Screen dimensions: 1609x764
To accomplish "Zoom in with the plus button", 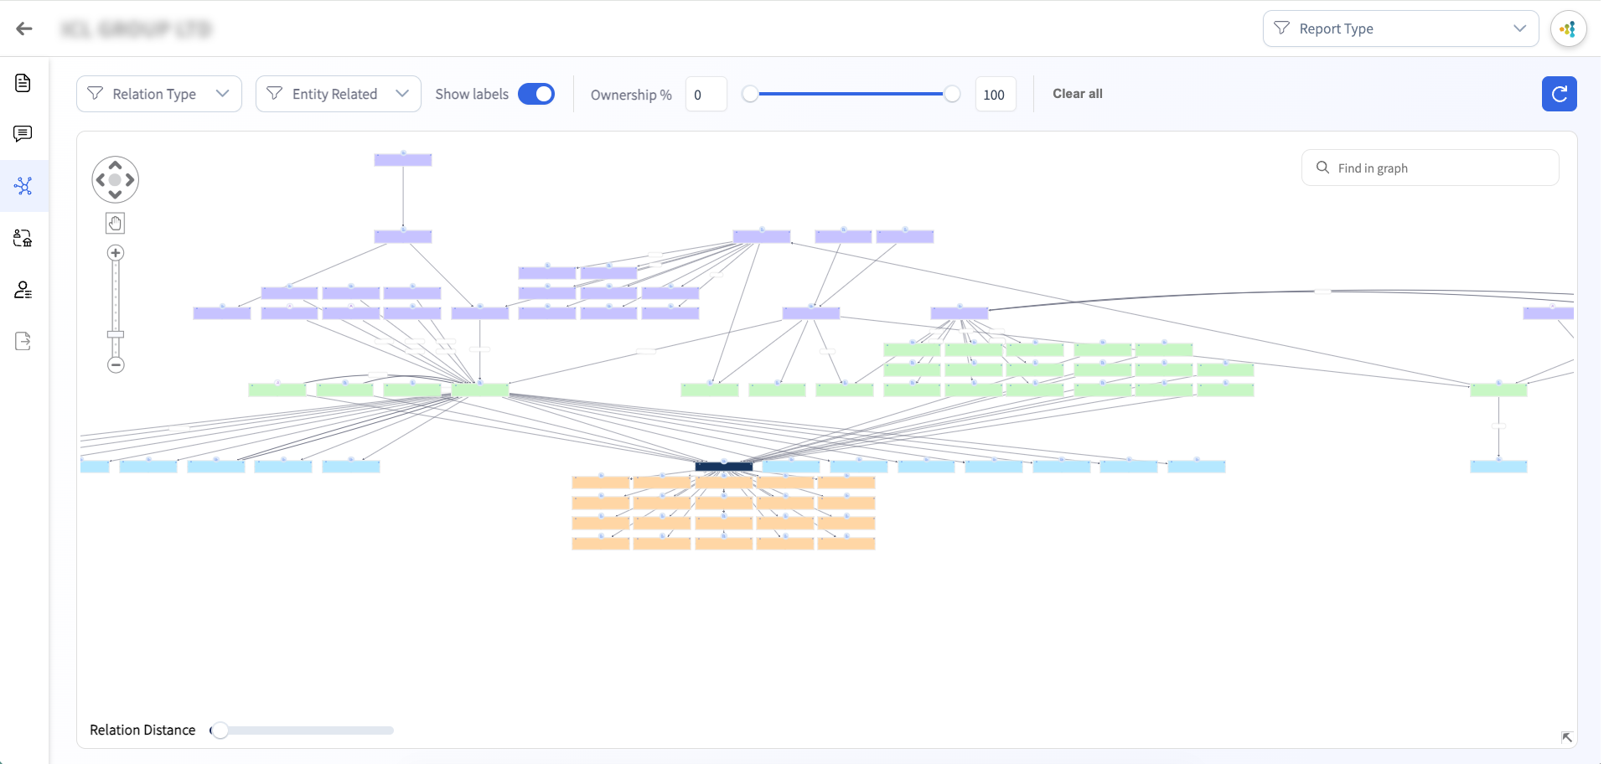I will 116,253.
